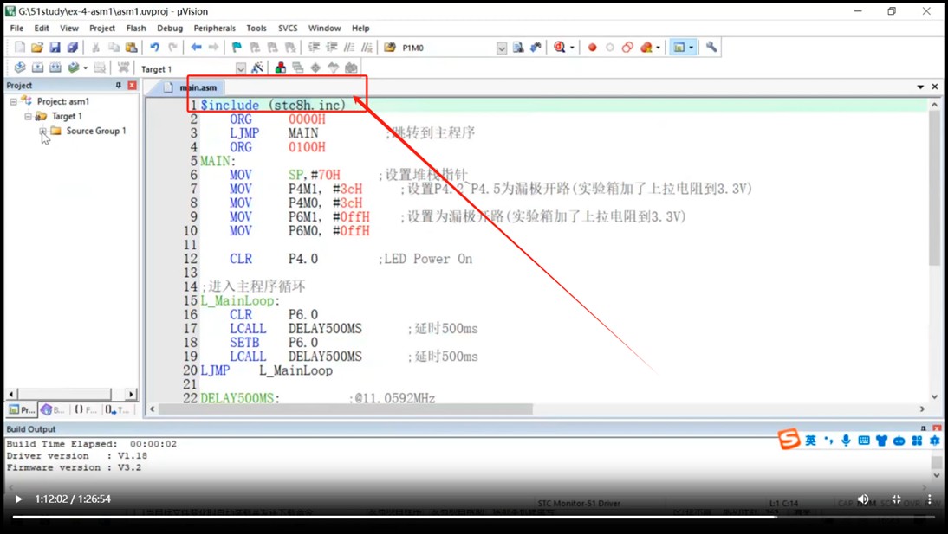This screenshot has height=534, width=948.
Task: Switch to the Functions tab at panel bottom
Action: click(85, 409)
